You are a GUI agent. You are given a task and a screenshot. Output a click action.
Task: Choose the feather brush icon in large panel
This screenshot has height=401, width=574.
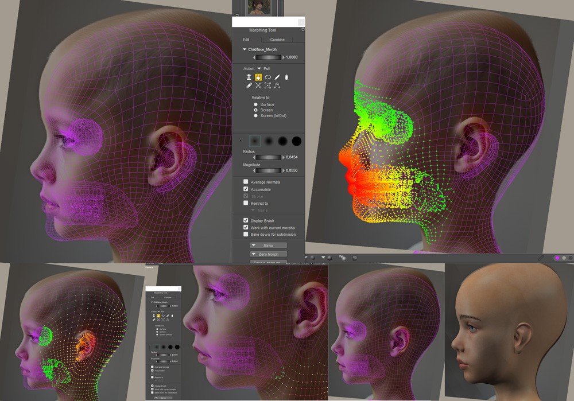(277, 76)
